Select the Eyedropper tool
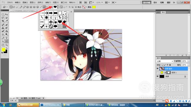 [x=6, y=21]
